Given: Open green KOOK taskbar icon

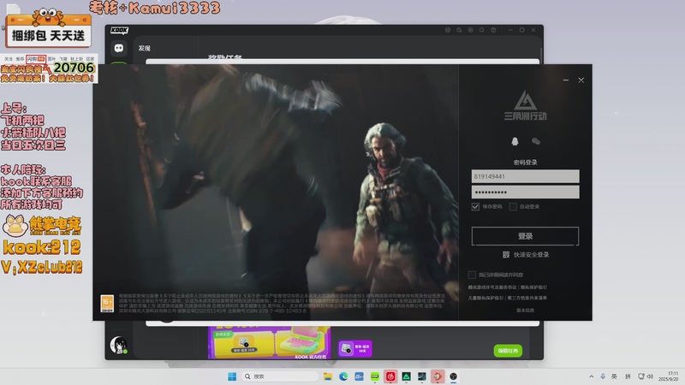Looking at the screenshot, I should (x=375, y=376).
